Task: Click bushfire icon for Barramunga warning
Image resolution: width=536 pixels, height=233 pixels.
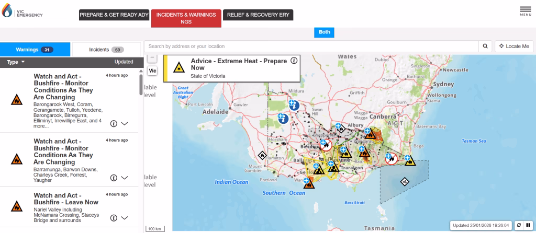Action: coord(16,159)
